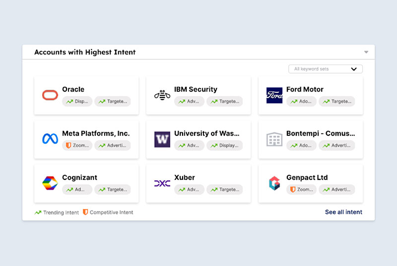
Task: Open the Oracle account name
Action: (73, 89)
